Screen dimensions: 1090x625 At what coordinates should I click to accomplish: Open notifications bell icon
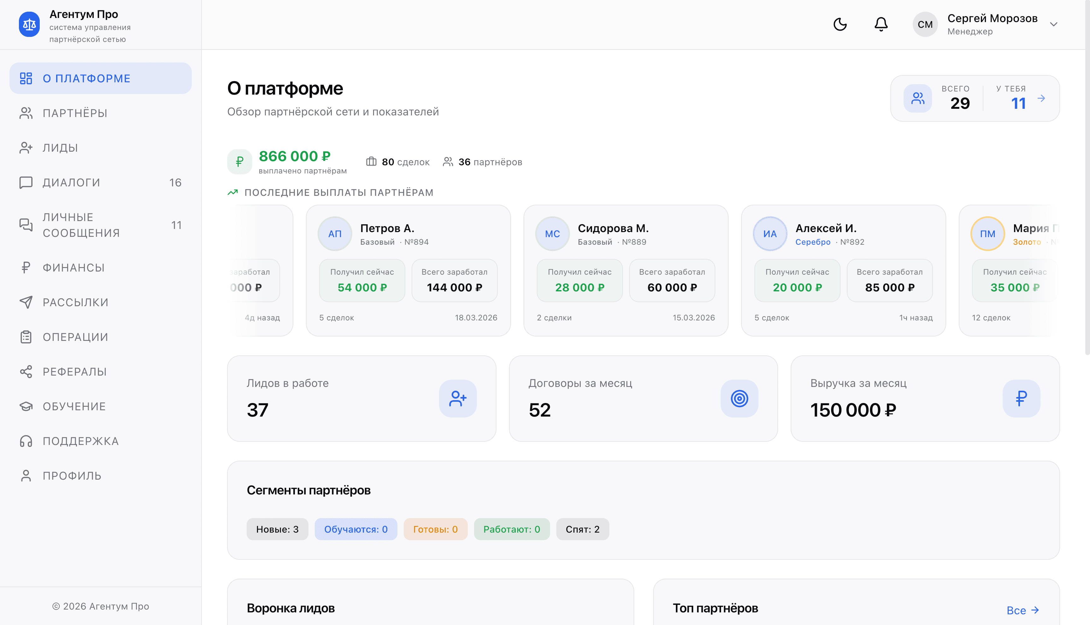click(x=881, y=25)
